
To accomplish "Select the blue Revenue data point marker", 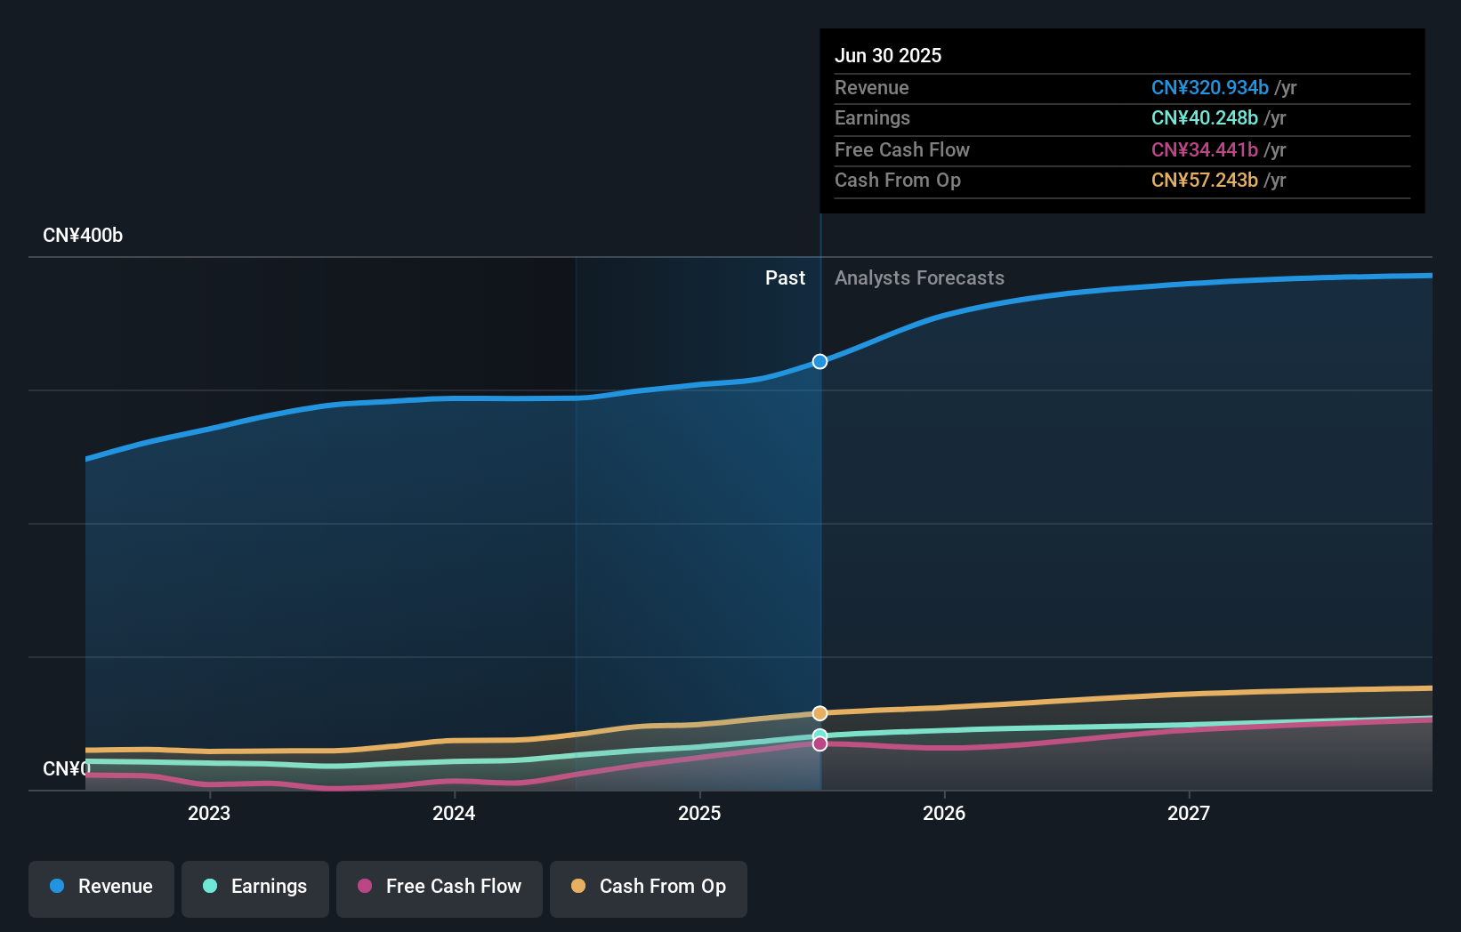I will pos(819,361).
